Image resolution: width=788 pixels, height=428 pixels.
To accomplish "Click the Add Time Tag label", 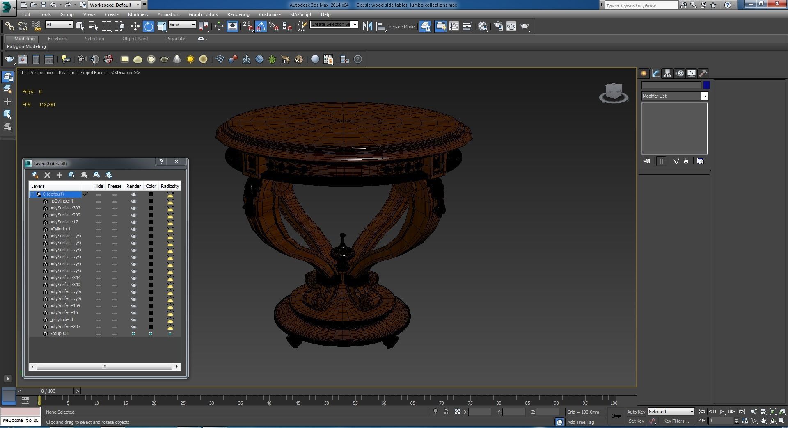I will click(x=580, y=422).
